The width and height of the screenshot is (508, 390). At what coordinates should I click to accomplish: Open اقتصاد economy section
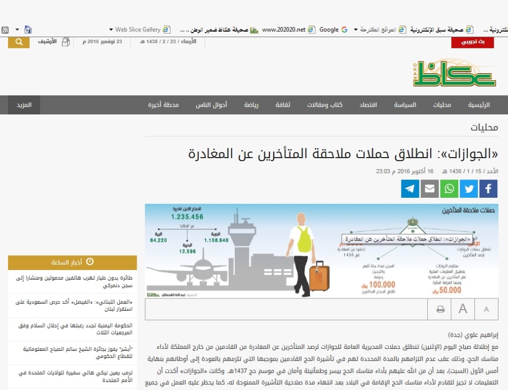[x=368, y=105]
